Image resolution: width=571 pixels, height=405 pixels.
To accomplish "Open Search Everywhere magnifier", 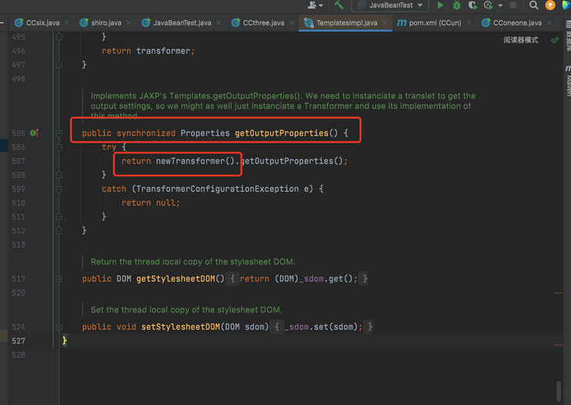I will (x=533, y=5).
